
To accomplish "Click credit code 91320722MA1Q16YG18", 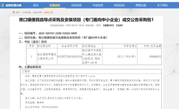I will [x=69, y=56].
